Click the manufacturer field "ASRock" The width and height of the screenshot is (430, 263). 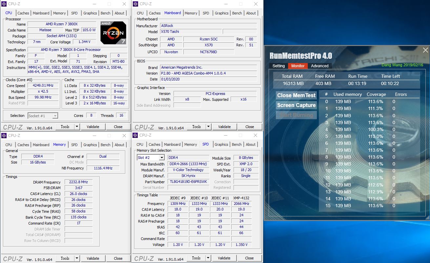pos(208,26)
